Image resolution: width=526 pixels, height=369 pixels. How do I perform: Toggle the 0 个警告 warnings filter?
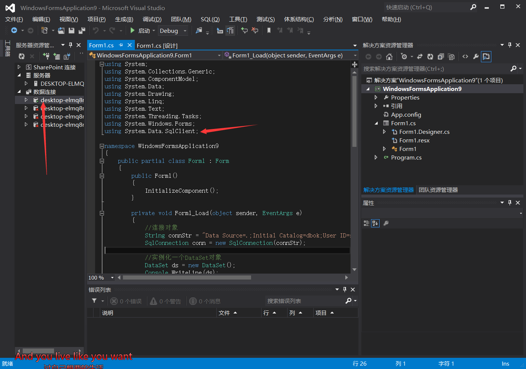coord(165,301)
